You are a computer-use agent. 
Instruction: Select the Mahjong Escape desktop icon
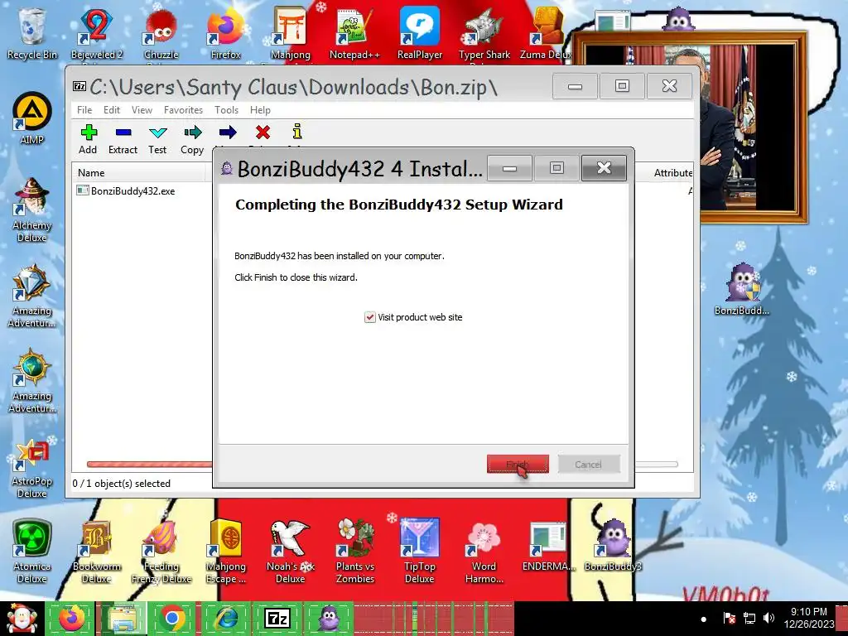point(225,552)
